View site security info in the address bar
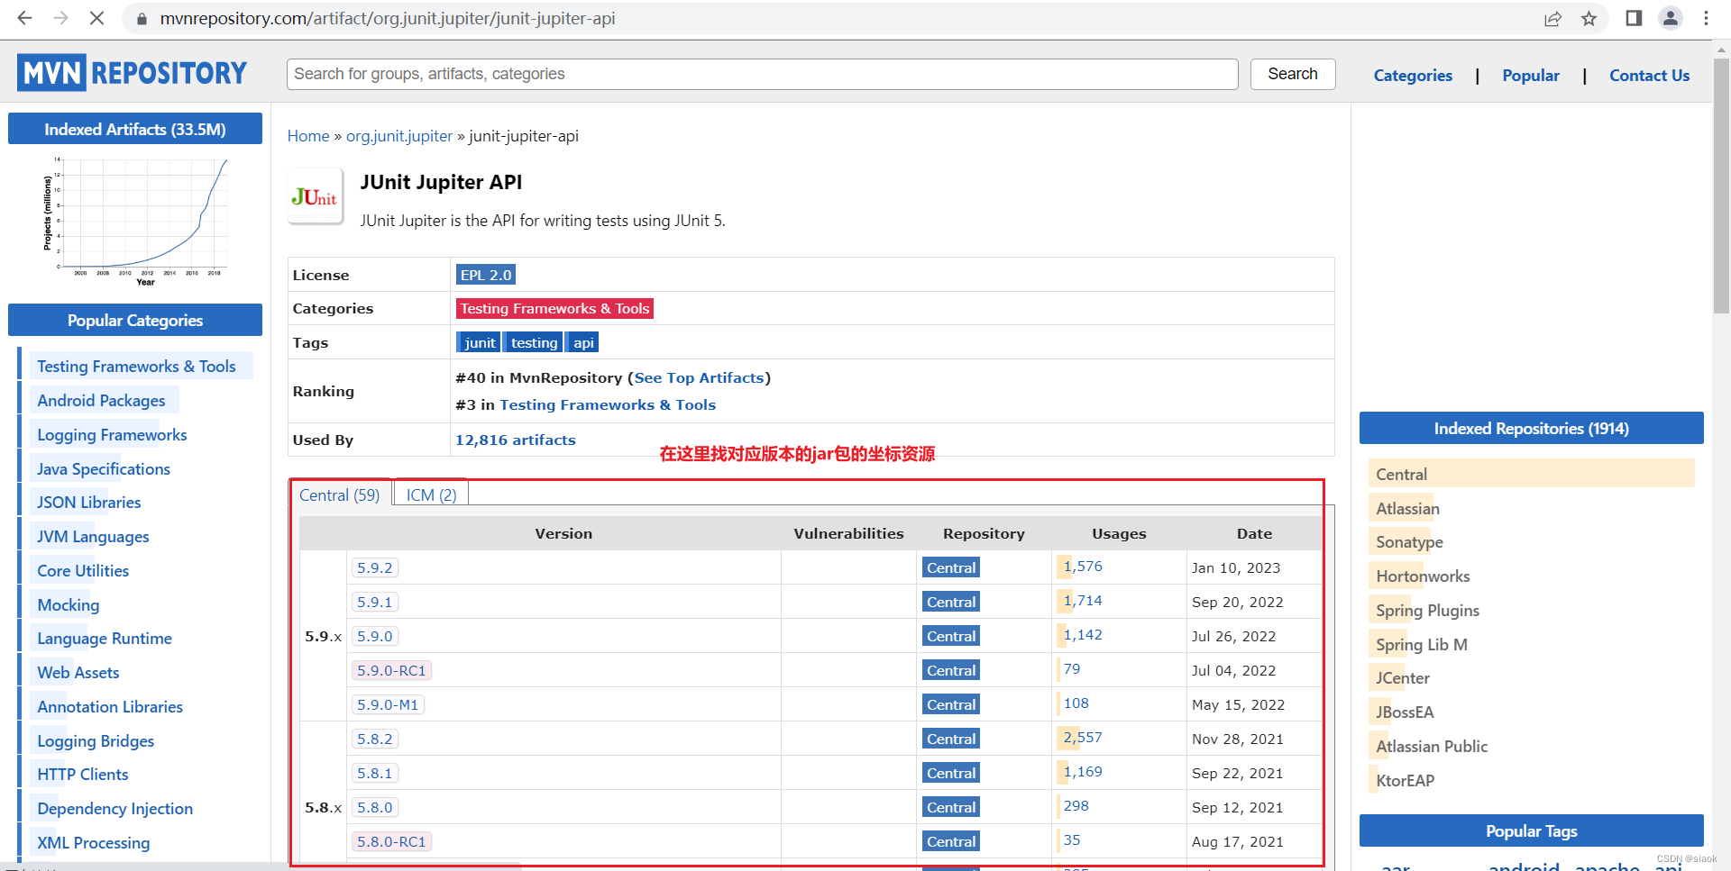 click(x=140, y=18)
